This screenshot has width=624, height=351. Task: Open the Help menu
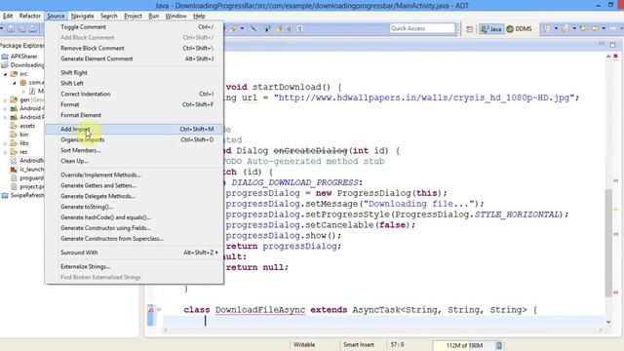pyautogui.click(x=199, y=16)
